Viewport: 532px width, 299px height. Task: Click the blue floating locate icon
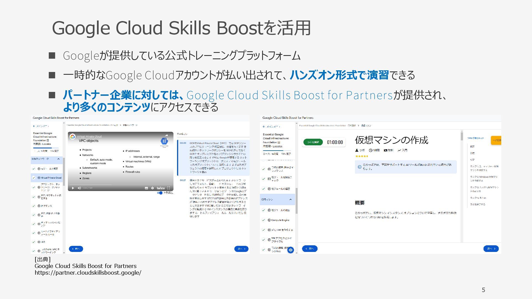point(290,250)
